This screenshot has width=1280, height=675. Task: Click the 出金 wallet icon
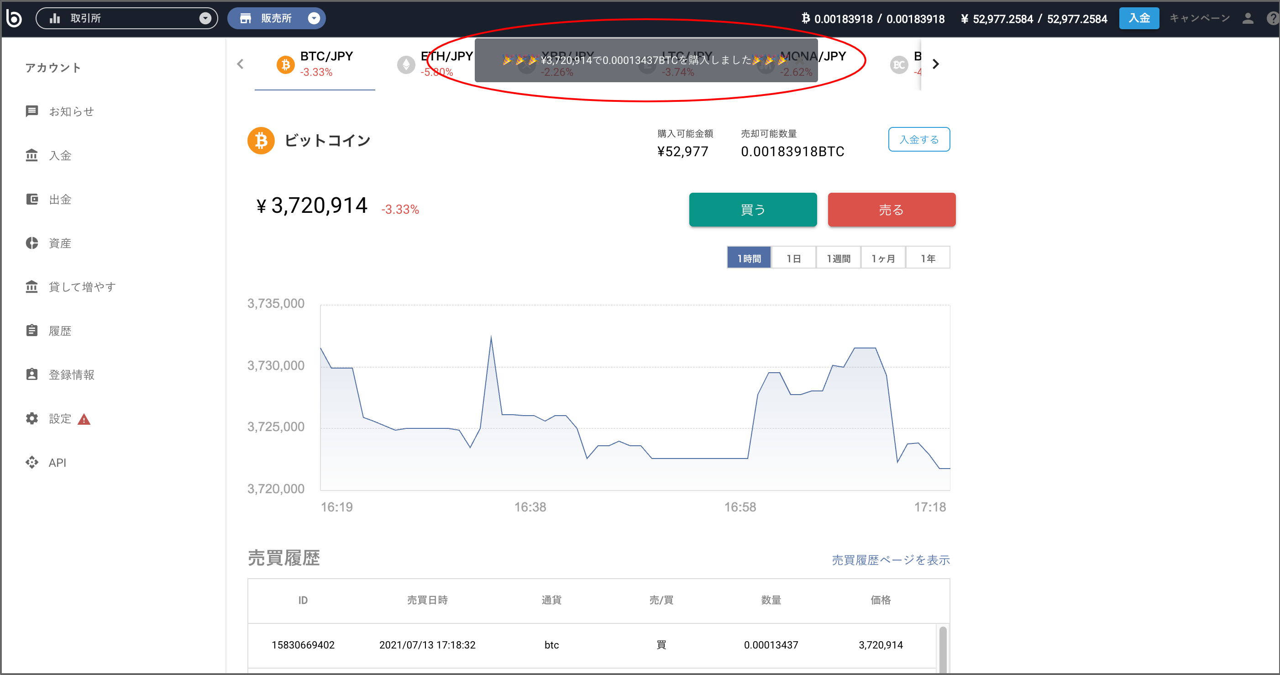click(x=32, y=199)
